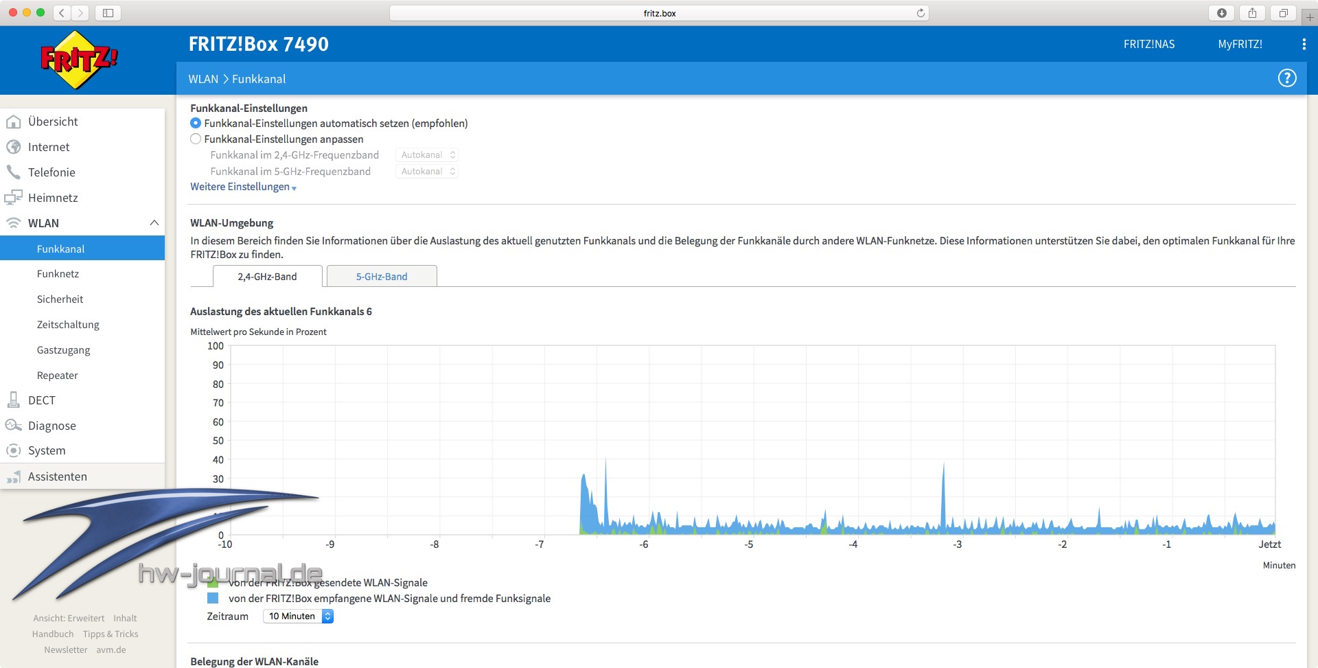Click the Heimnetz network icon
The height and width of the screenshot is (668, 1318).
click(x=13, y=198)
